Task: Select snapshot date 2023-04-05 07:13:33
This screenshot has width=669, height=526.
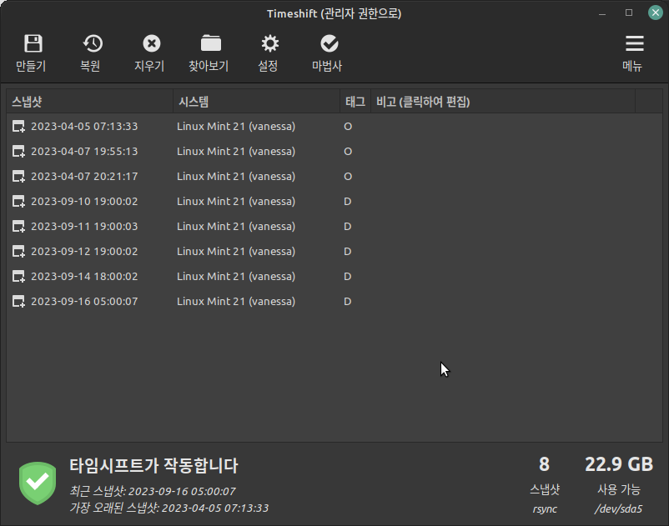Action: point(84,127)
